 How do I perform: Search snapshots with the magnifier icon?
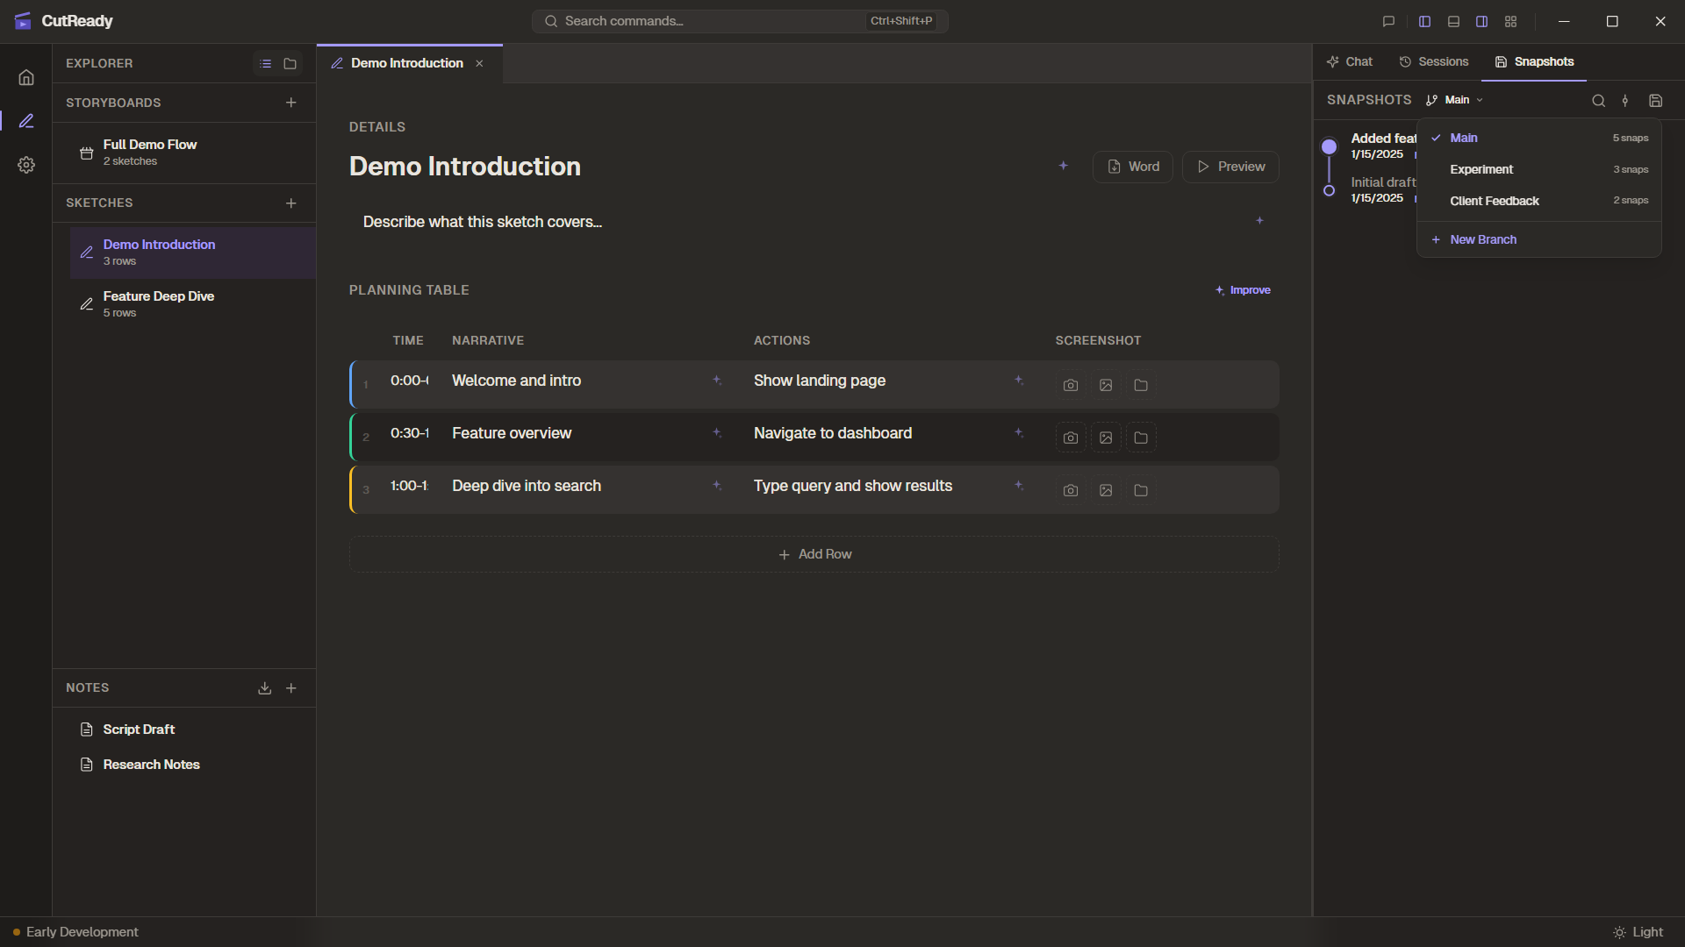click(1598, 101)
